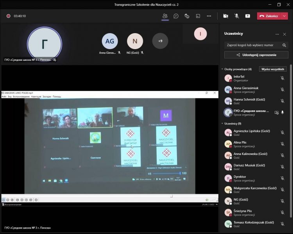The height and width of the screenshot is (234, 293).
Task: Show the +9 additional participants bubble
Action: (160, 41)
